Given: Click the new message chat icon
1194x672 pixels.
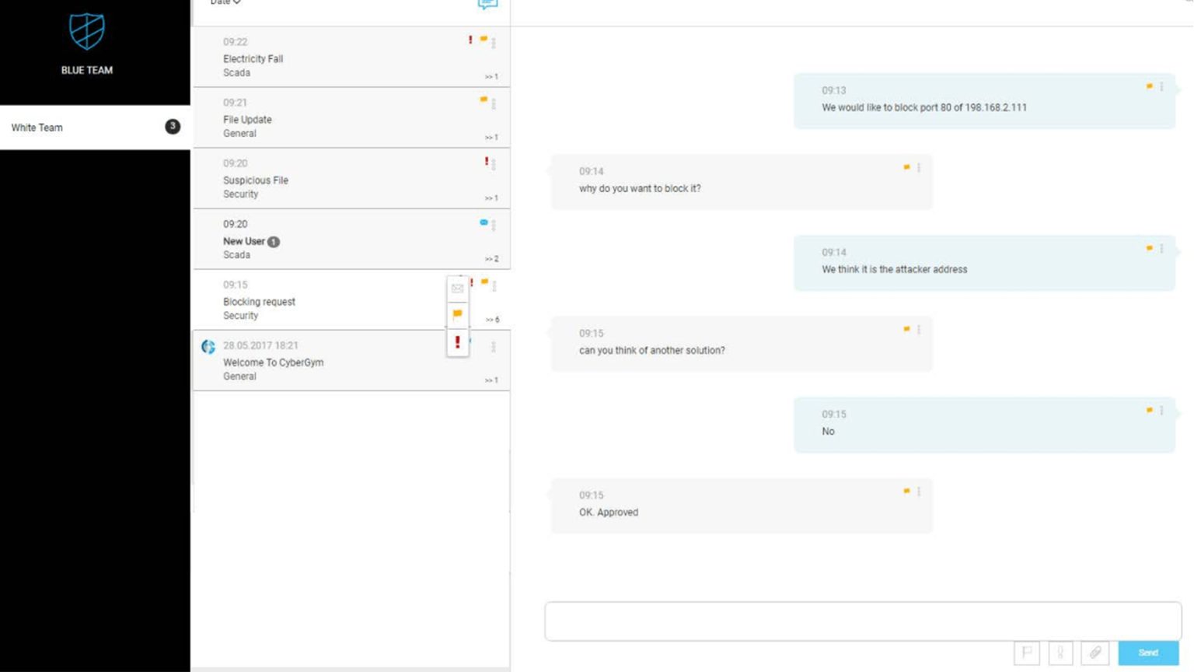Looking at the screenshot, I should coord(487,4).
